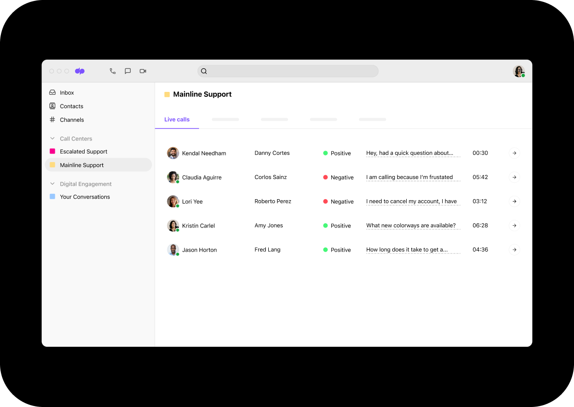Screen dimensions: 574x407
Task: Click call duration 06:28
Action: coord(480,226)
